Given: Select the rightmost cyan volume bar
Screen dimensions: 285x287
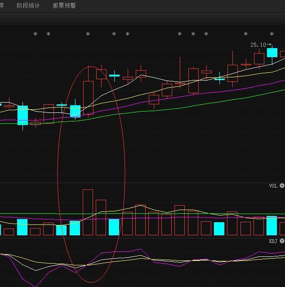Looking at the screenshot, I should tap(272, 226).
